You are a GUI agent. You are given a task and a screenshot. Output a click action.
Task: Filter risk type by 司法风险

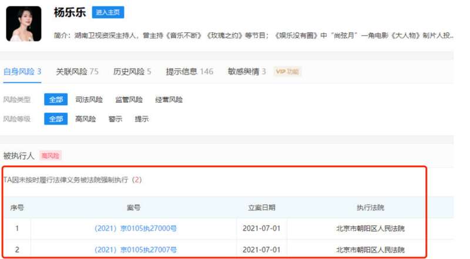point(89,100)
